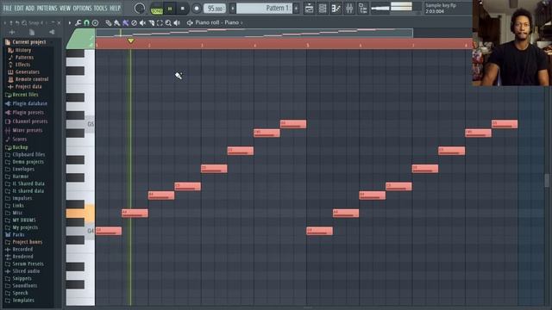Toggle the magnet snap in piano roll
552x310 pixels.
[x=86, y=23]
